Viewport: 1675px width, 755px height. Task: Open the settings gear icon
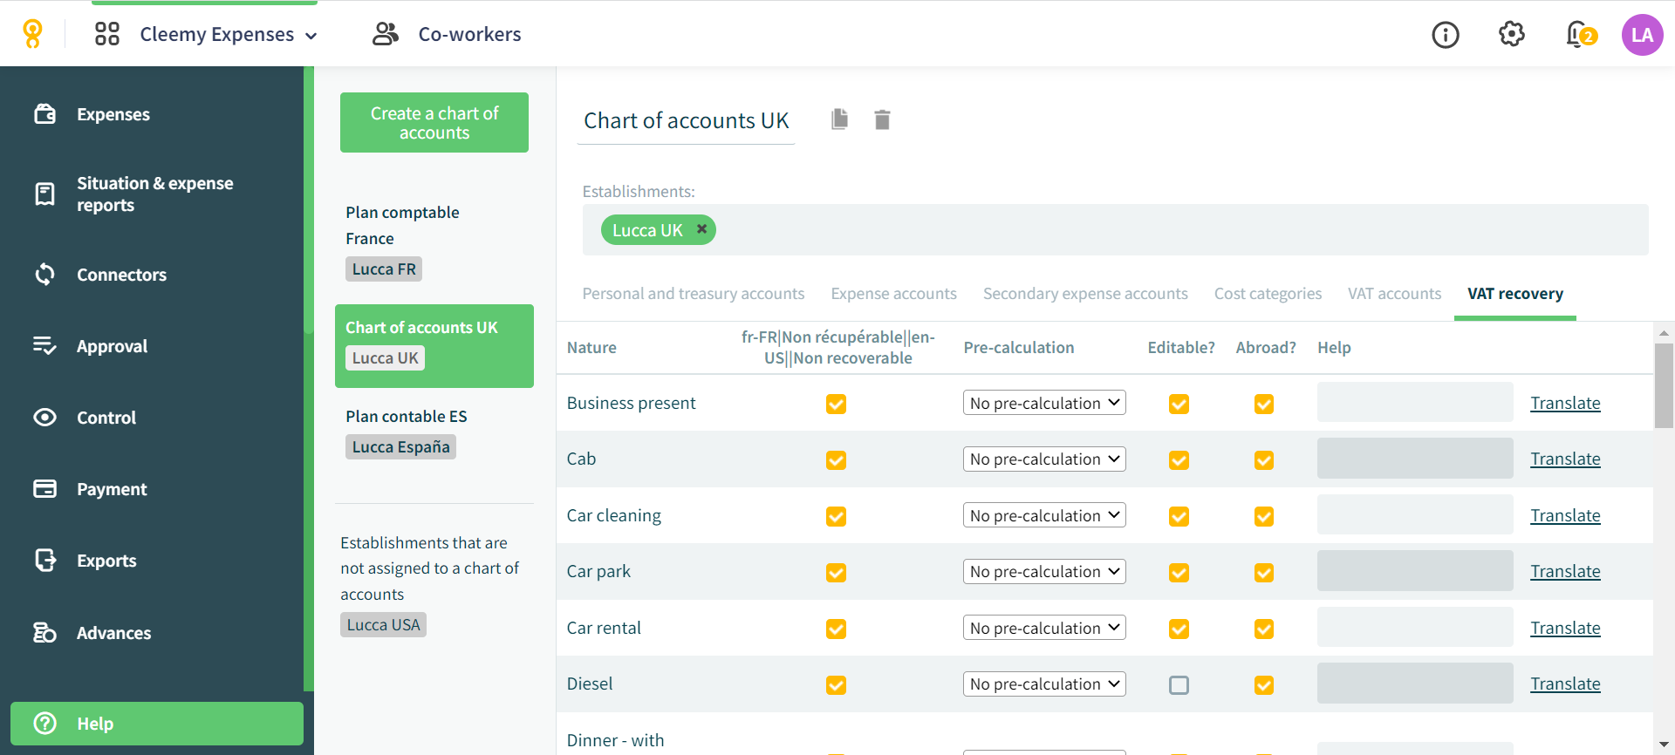pyautogui.click(x=1512, y=34)
